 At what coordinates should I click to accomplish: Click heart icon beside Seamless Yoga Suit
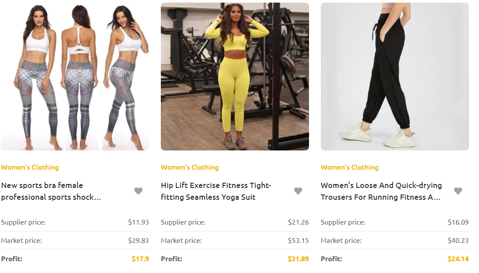pyautogui.click(x=298, y=191)
